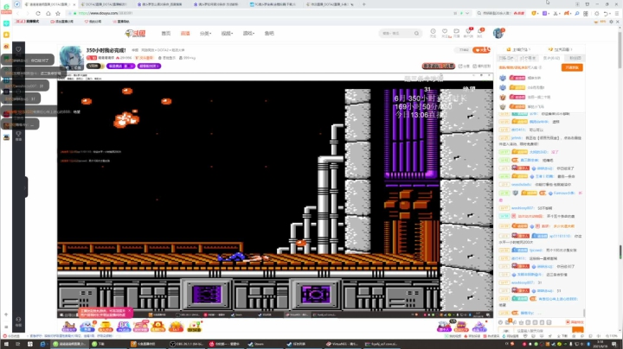The image size is (623, 349).
Task: Close the pink popup above the gift bar
Action: click(130, 310)
